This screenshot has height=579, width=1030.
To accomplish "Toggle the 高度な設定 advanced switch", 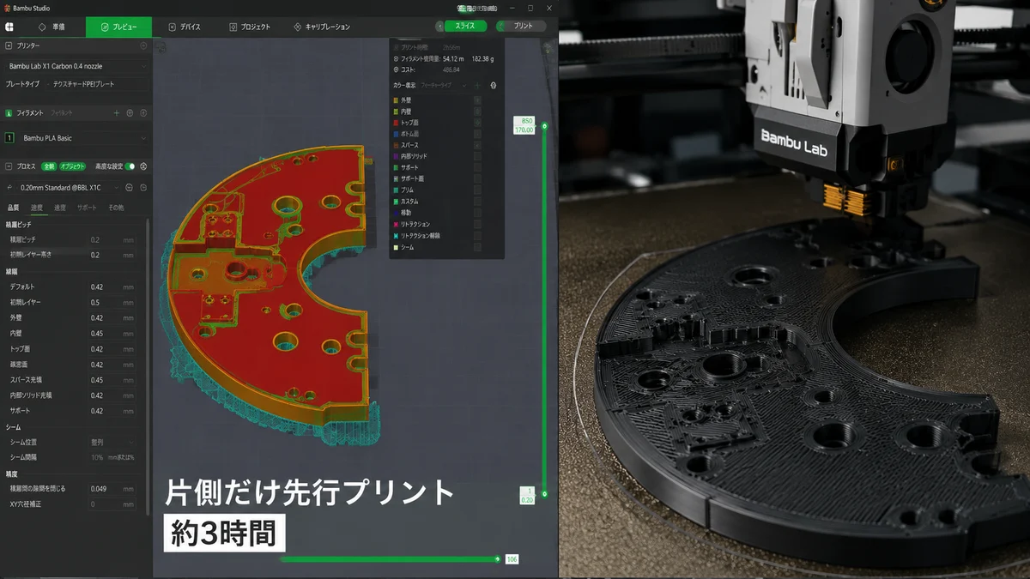I will [x=130, y=166].
